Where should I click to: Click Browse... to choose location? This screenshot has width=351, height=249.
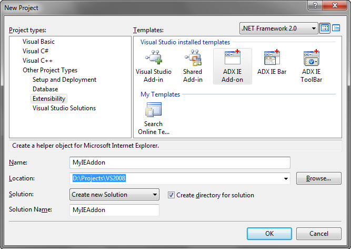[x=319, y=178]
